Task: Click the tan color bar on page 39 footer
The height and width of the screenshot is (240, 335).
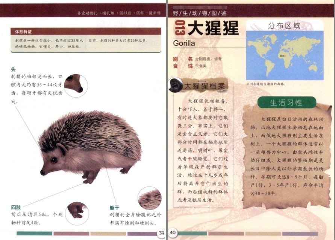Action: pos(108,233)
